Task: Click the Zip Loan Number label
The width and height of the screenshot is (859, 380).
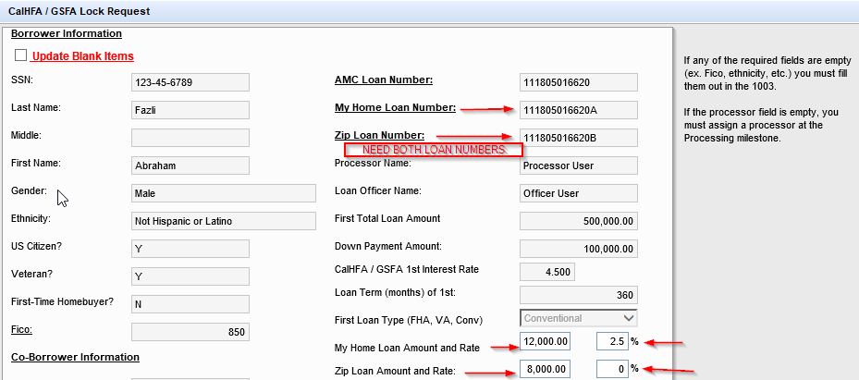Action: [x=379, y=135]
